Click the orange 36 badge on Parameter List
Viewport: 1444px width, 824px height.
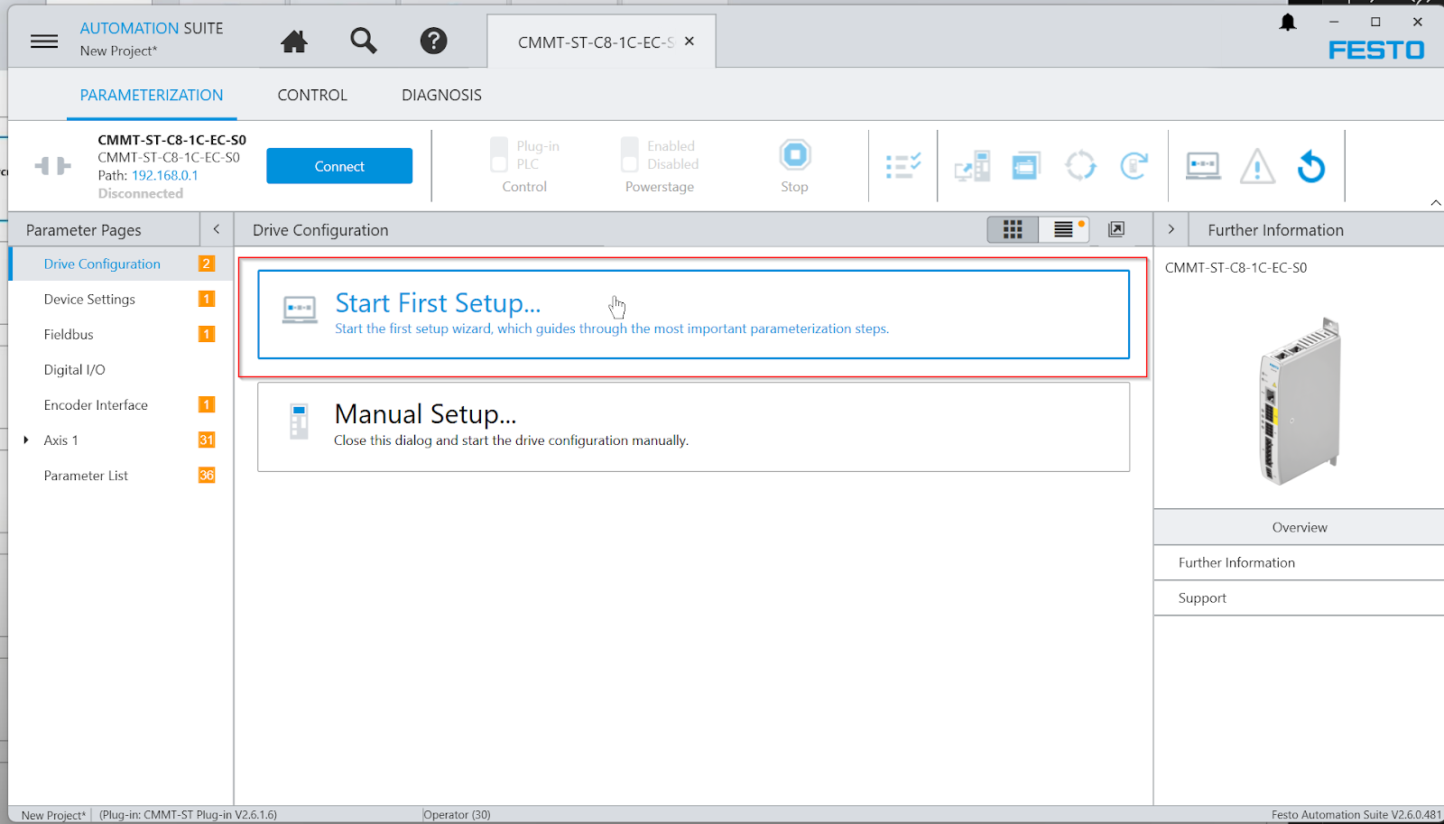pyautogui.click(x=207, y=475)
